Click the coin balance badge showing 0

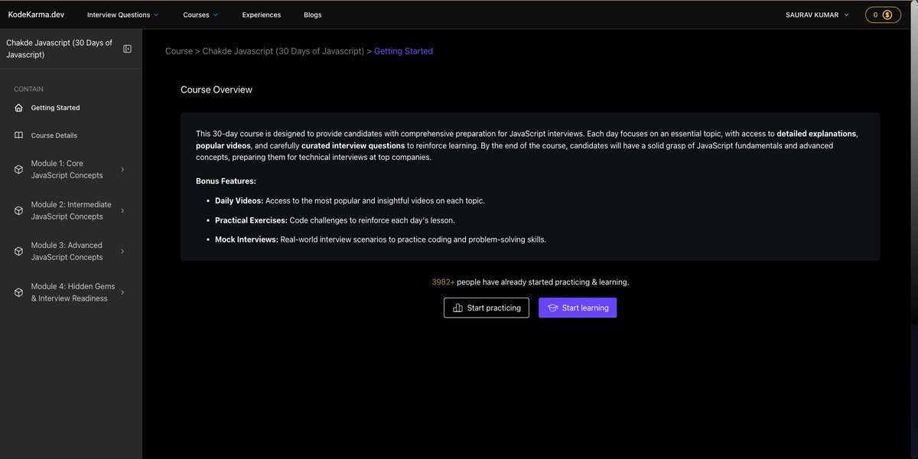(883, 15)
